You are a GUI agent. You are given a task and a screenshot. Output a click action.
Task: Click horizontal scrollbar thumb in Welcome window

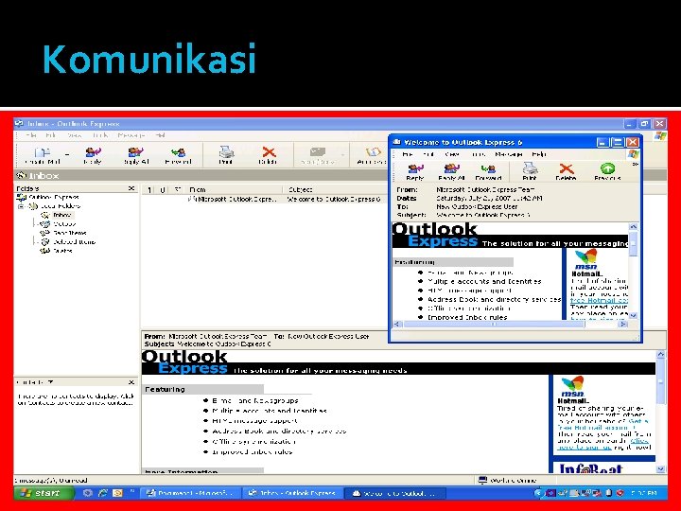coord(495,325)
